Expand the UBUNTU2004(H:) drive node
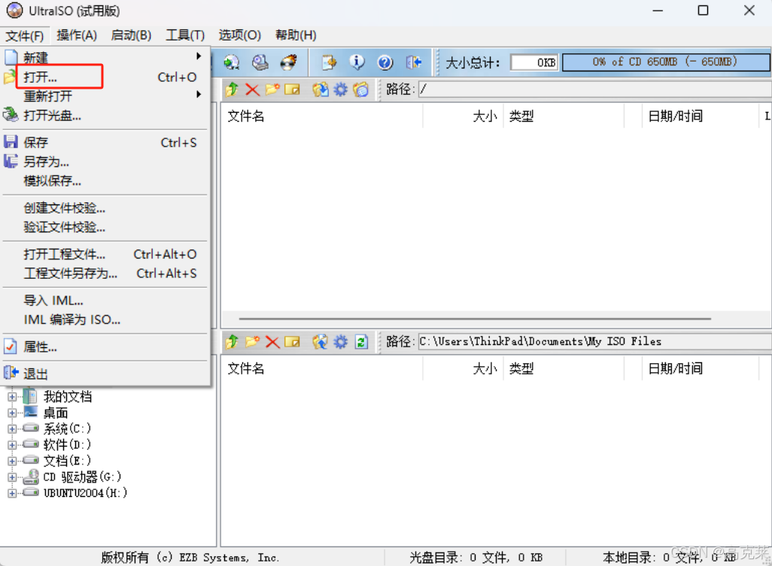The height and width of the screenshot is (566, 772). (x=12, y=493)
